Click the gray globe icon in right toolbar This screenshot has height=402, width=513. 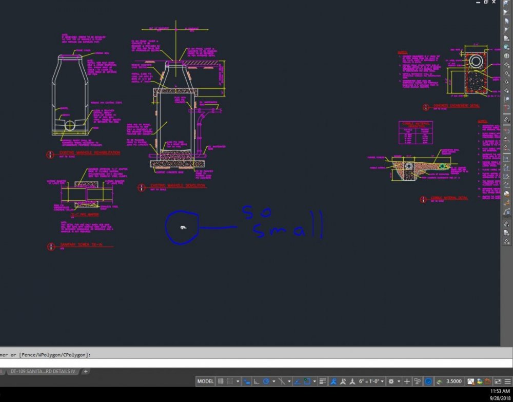(506, 56)
